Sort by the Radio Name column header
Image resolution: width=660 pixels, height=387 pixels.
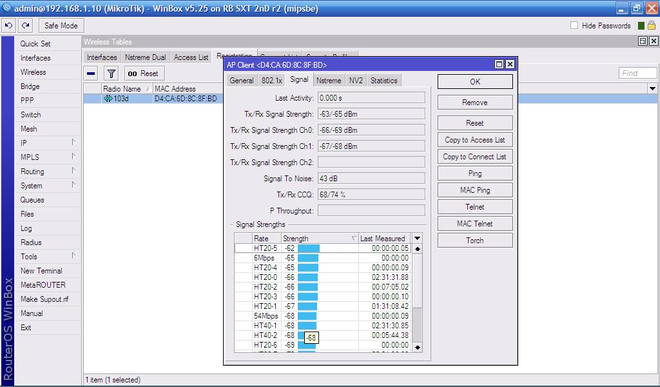coord(127,89)
